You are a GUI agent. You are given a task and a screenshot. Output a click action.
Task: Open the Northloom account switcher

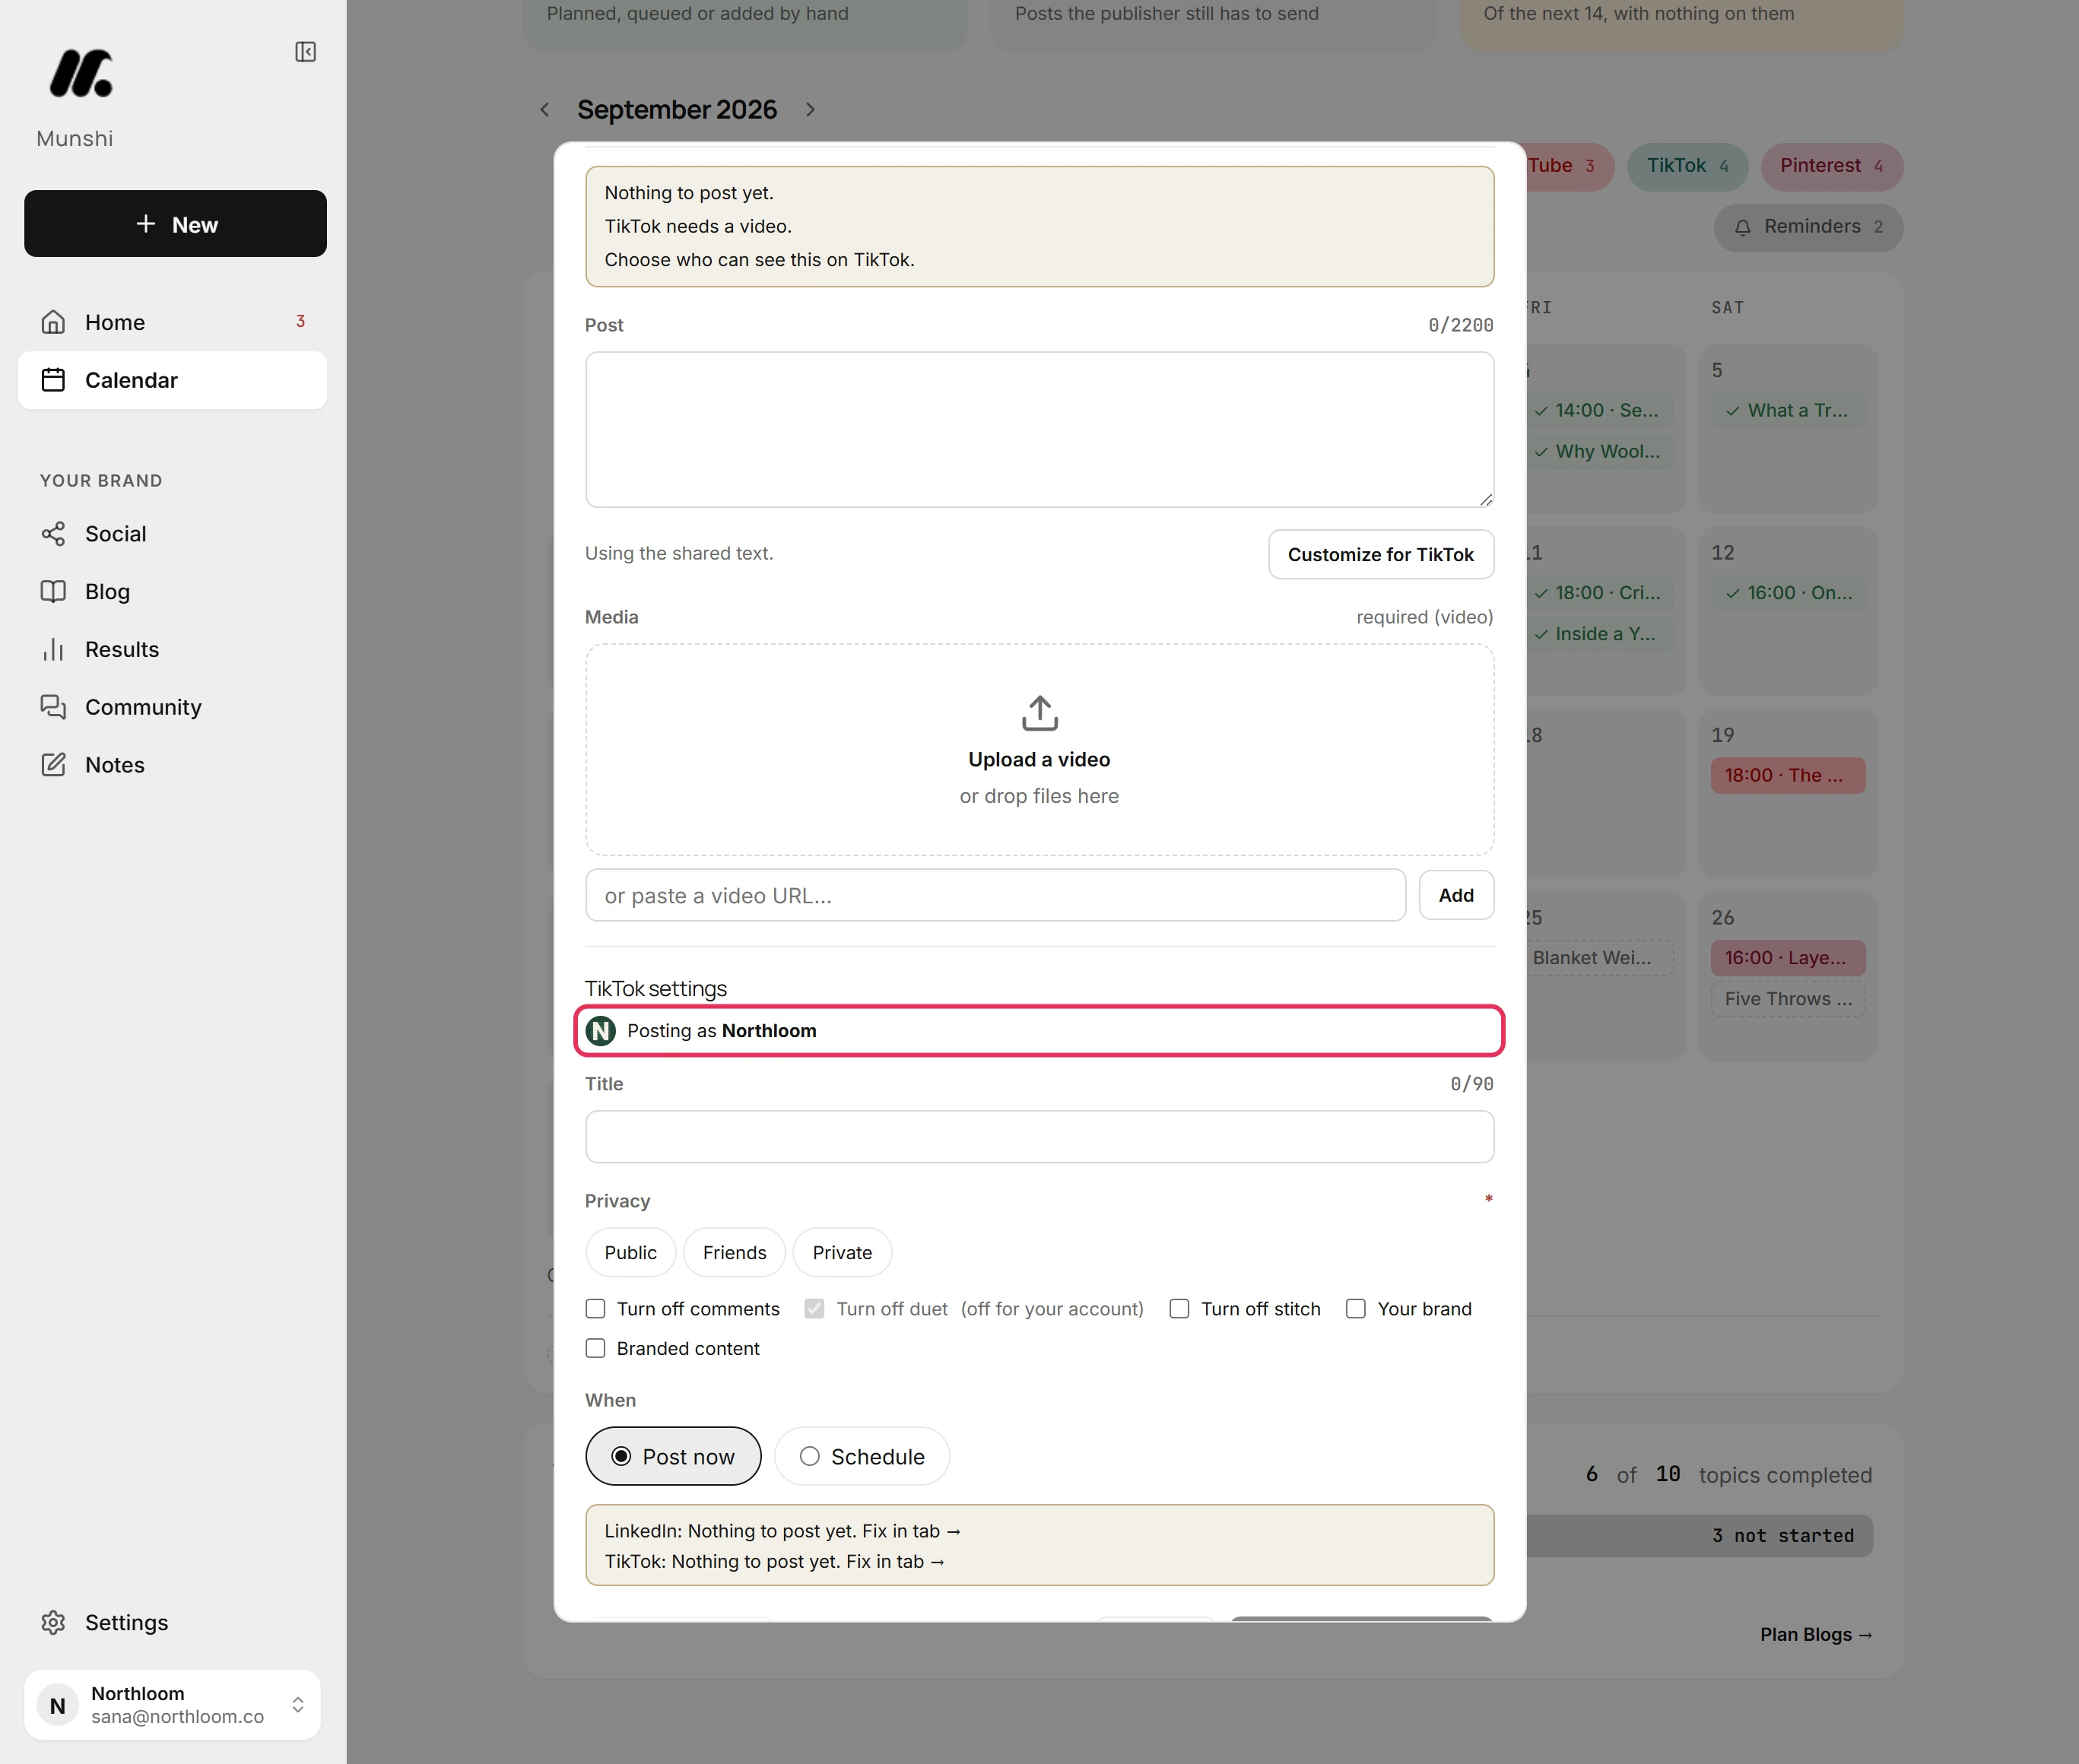[x=172, y=1705]
